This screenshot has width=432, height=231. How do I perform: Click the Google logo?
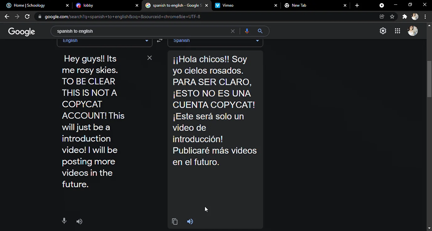[22, 31]
